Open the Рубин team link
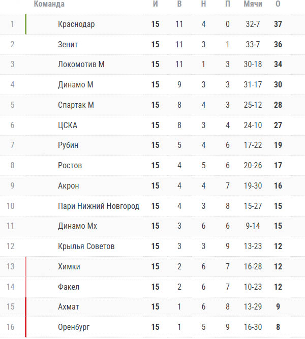This screenshot has width=305, height=339. pyautogui.click(x=68, y=145)
